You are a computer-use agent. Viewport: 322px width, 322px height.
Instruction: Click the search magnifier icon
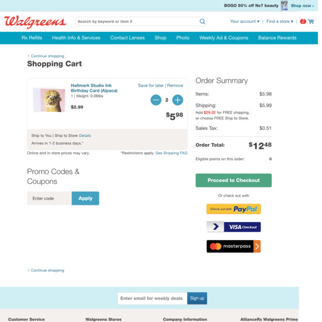(x=202, y=21)
